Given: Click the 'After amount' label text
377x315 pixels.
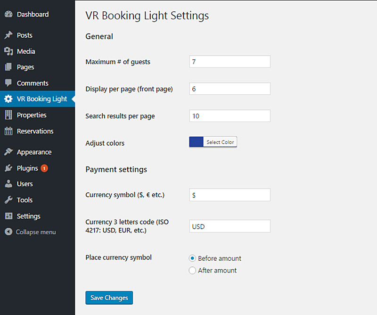Looking at the screenshot, I should 217,271.
